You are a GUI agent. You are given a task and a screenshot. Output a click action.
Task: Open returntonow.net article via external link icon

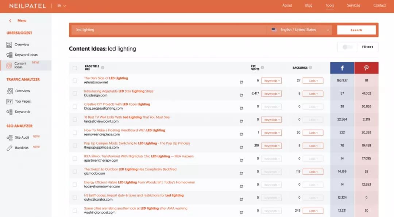(241, 82)
